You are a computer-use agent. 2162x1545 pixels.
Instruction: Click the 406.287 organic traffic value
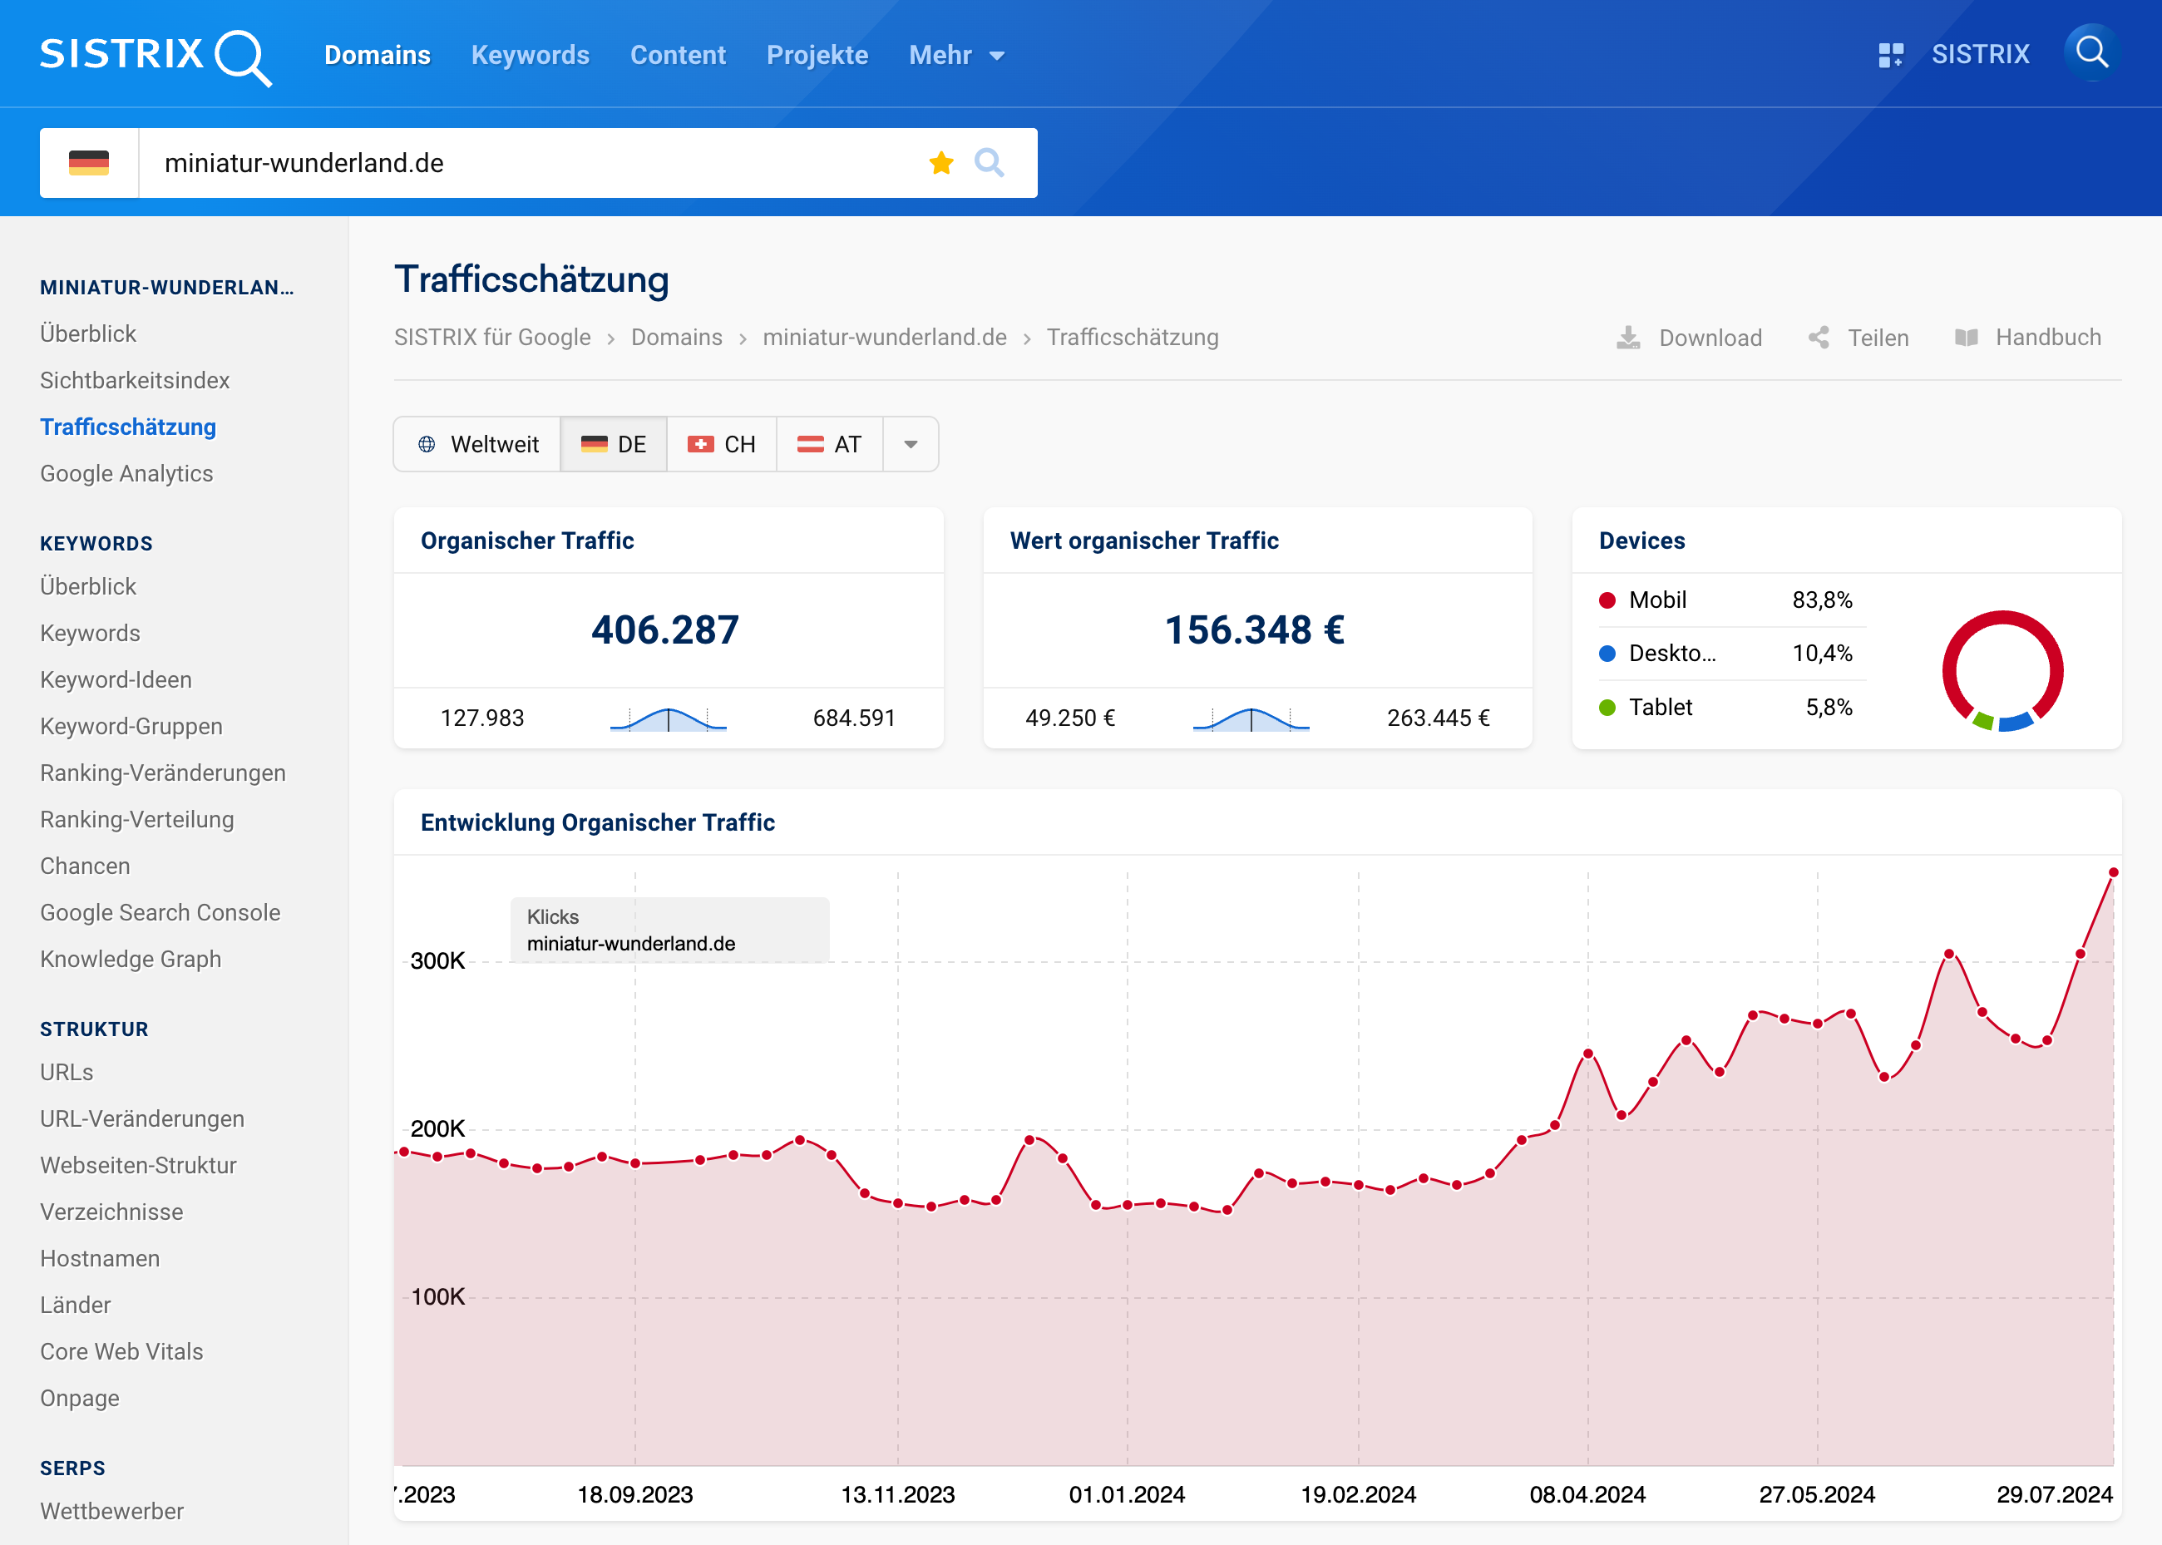[665, 629]
